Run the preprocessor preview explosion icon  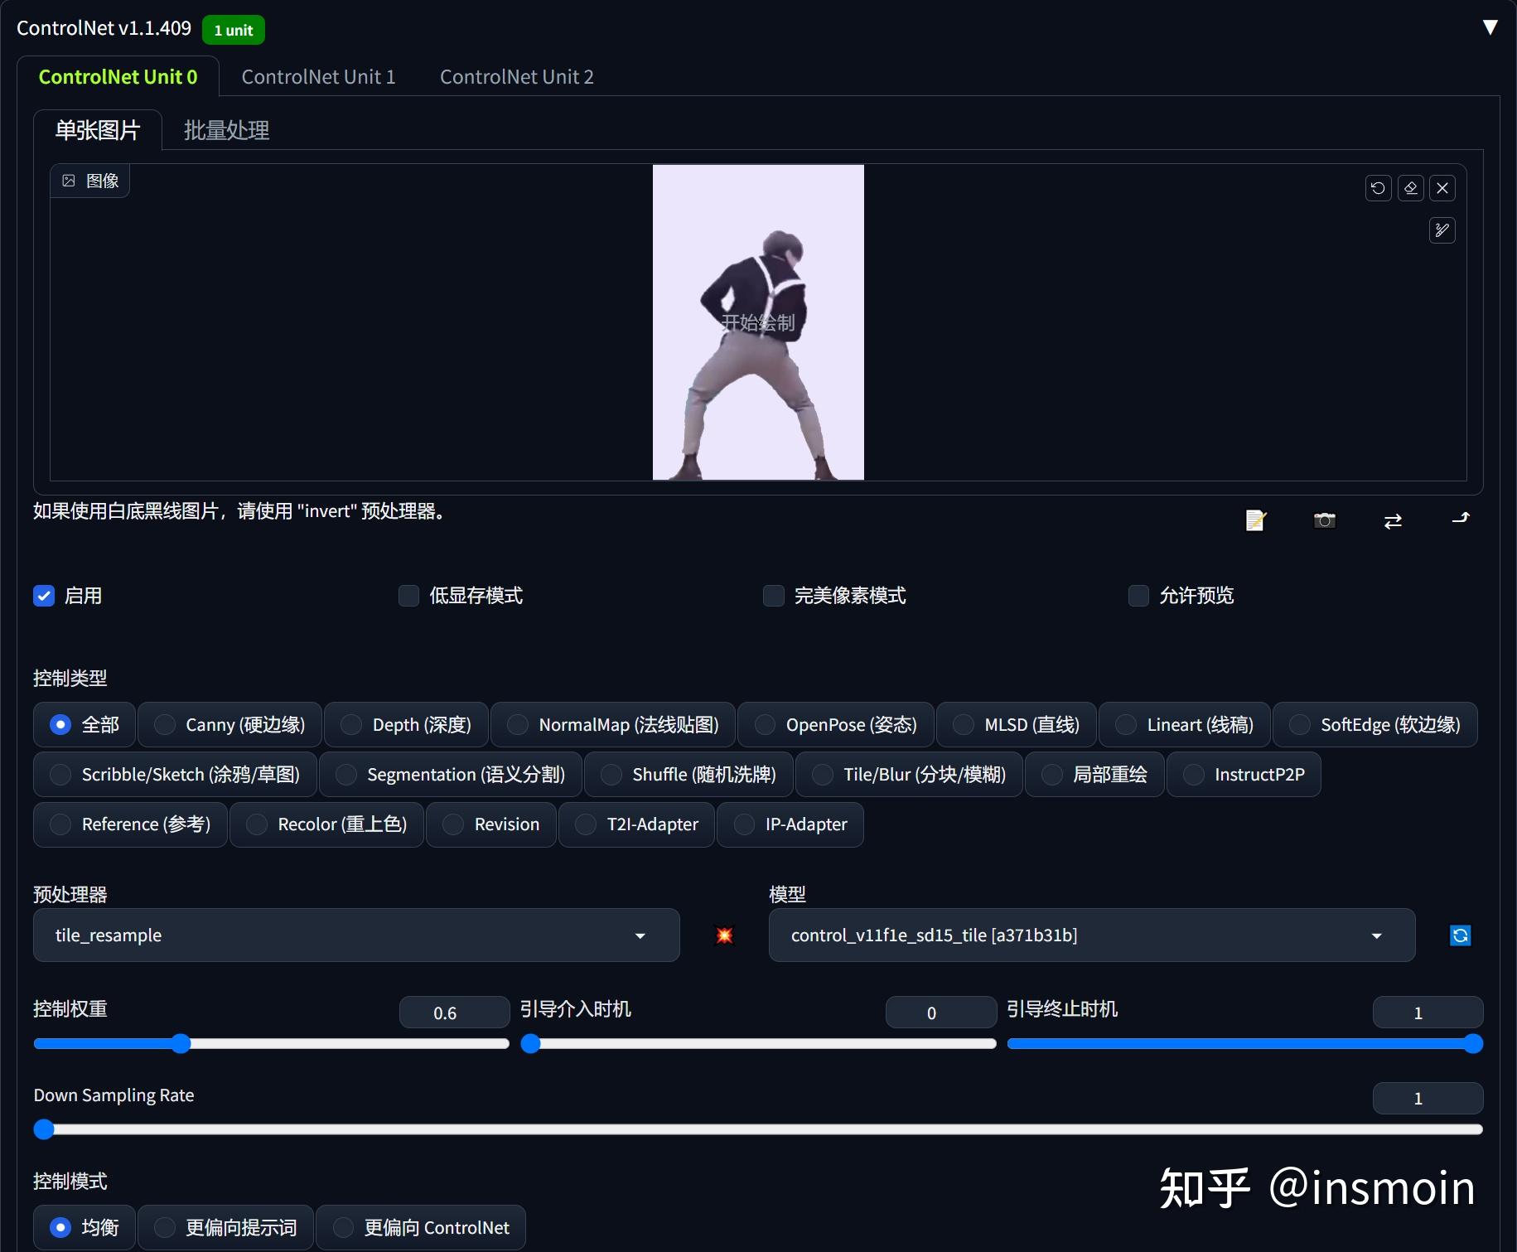723,935
